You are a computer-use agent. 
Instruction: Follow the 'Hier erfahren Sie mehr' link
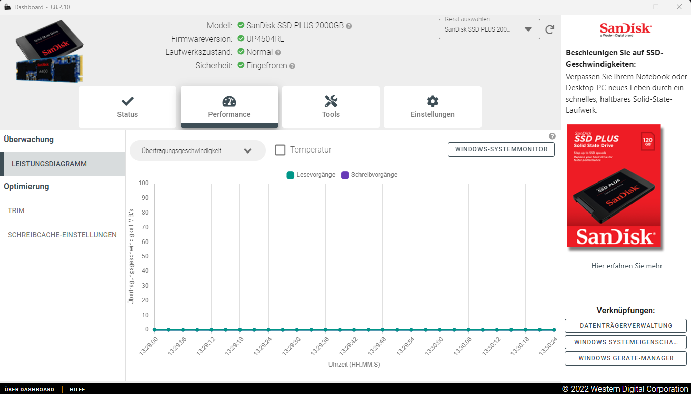pos(627,266)
